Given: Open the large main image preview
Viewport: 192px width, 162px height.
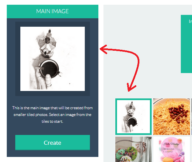Looking at the screenshot, I should [53, 59].
